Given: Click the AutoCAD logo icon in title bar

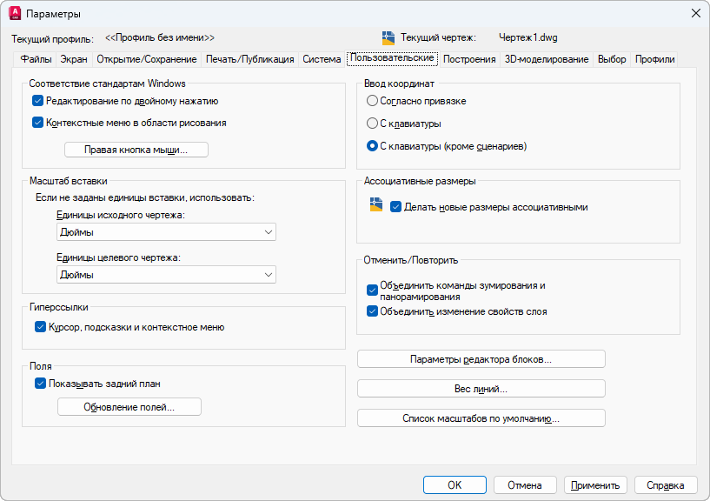Looking at the screenshot, I should click(15, 14).
